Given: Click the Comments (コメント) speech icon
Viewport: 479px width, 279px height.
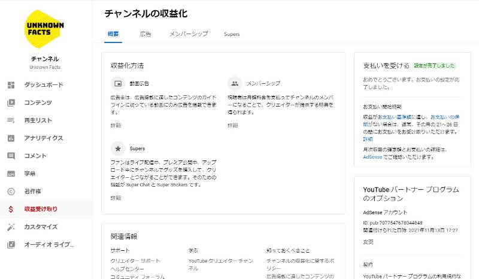Looking at the screenshot, I should 11,156.
